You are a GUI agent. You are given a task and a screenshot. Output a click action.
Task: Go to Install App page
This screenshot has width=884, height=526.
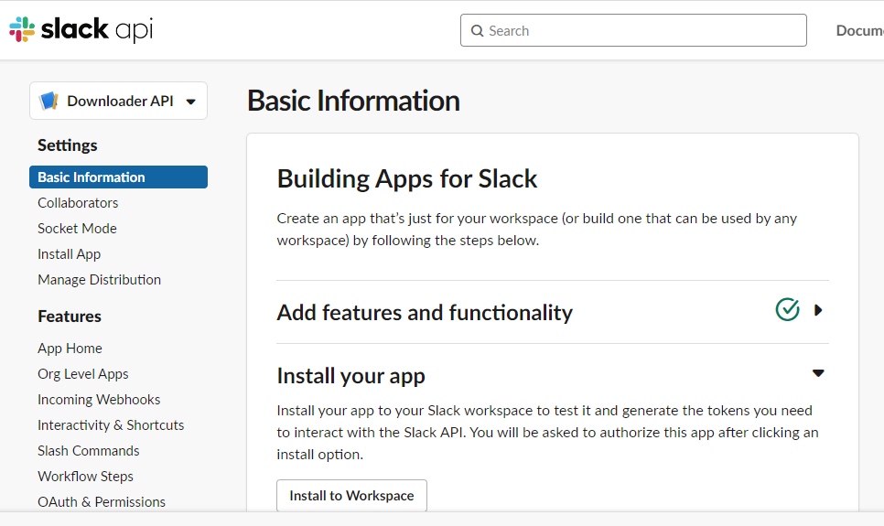(x=70, y=254)
